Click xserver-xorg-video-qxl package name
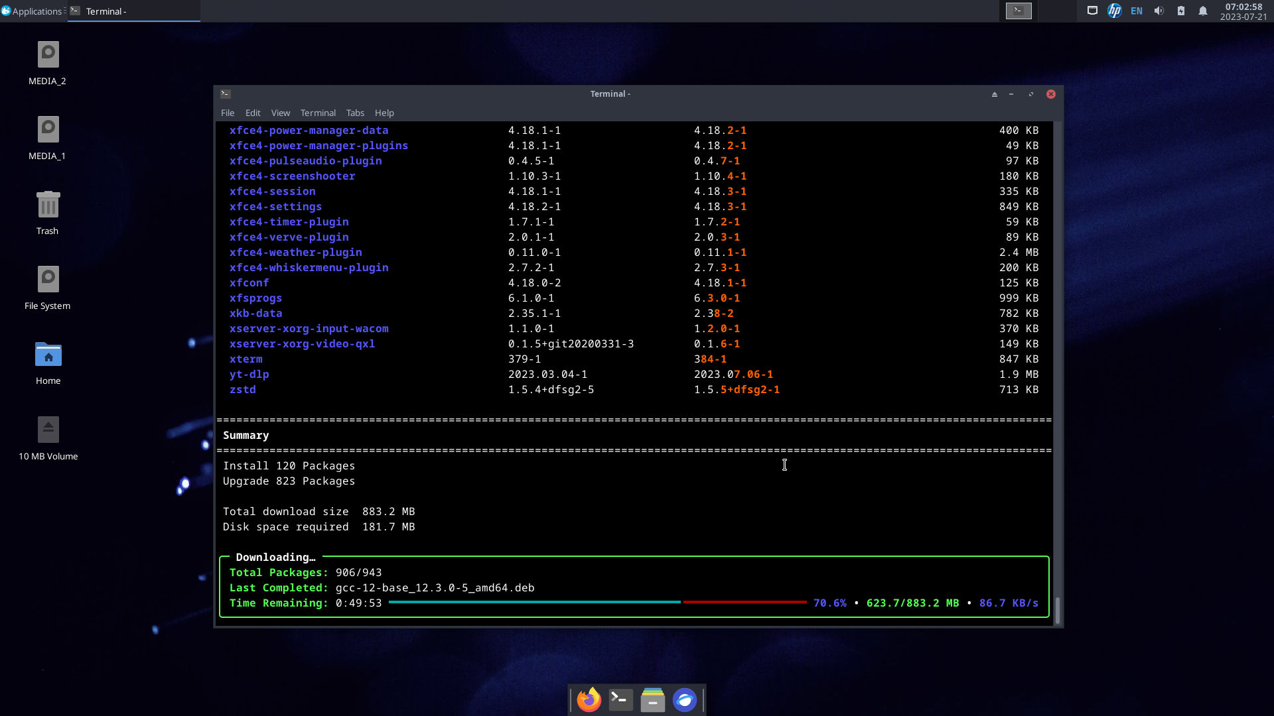 tap(303, 344)
